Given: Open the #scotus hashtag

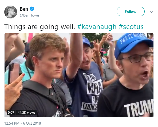Looking at the screenshot, I should pos(131,27).
